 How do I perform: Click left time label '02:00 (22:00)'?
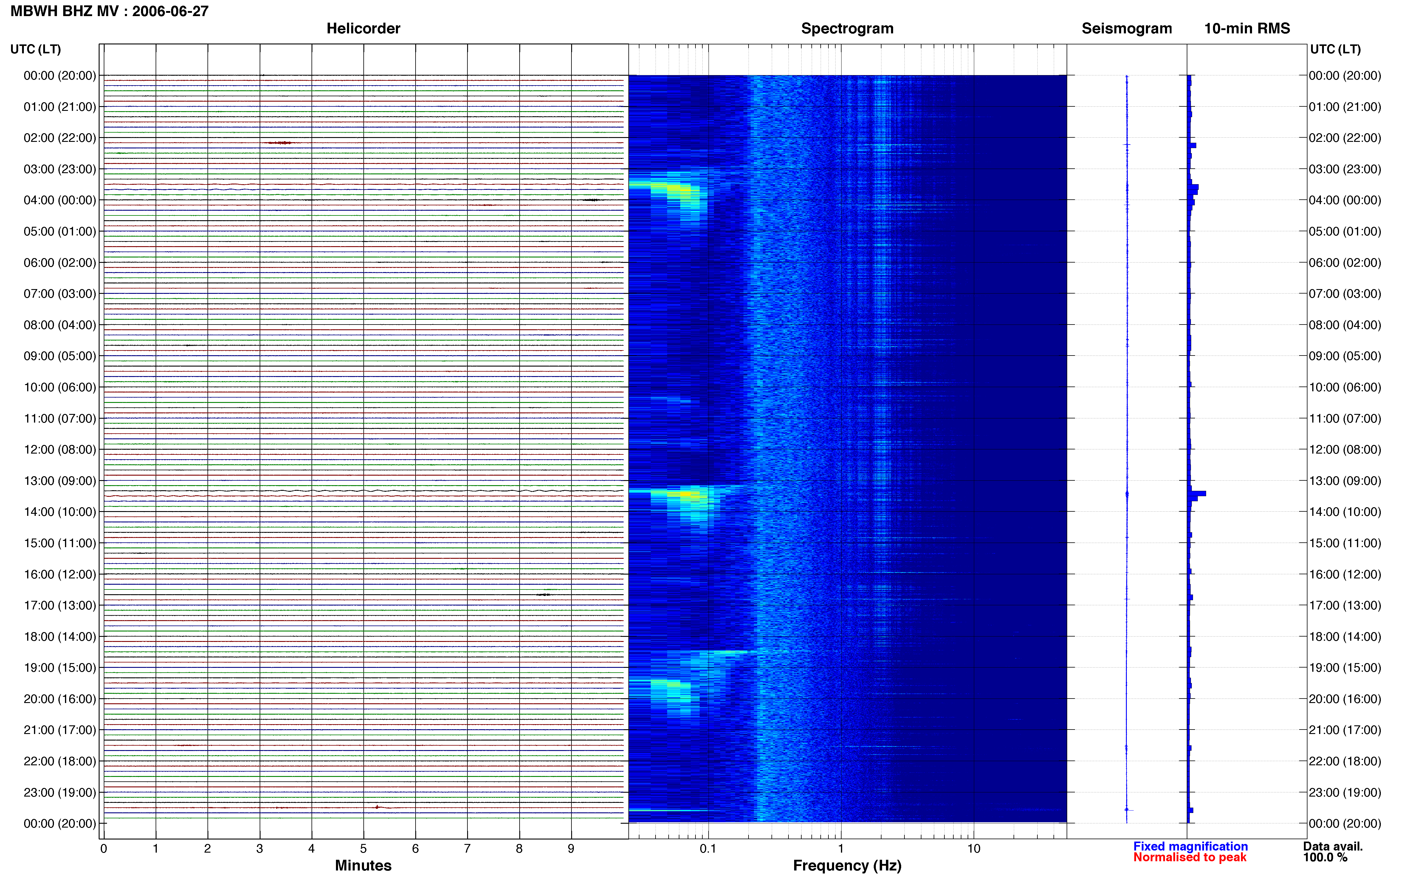(x=60, y=138)
